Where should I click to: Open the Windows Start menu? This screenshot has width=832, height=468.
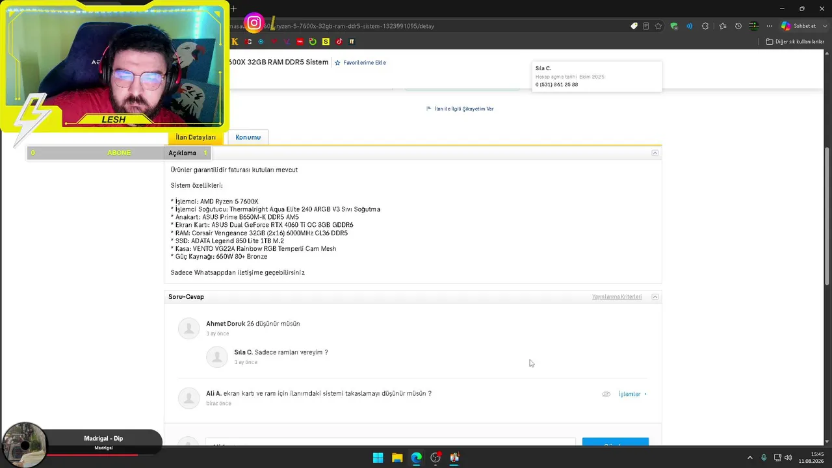tap(378, 458)
